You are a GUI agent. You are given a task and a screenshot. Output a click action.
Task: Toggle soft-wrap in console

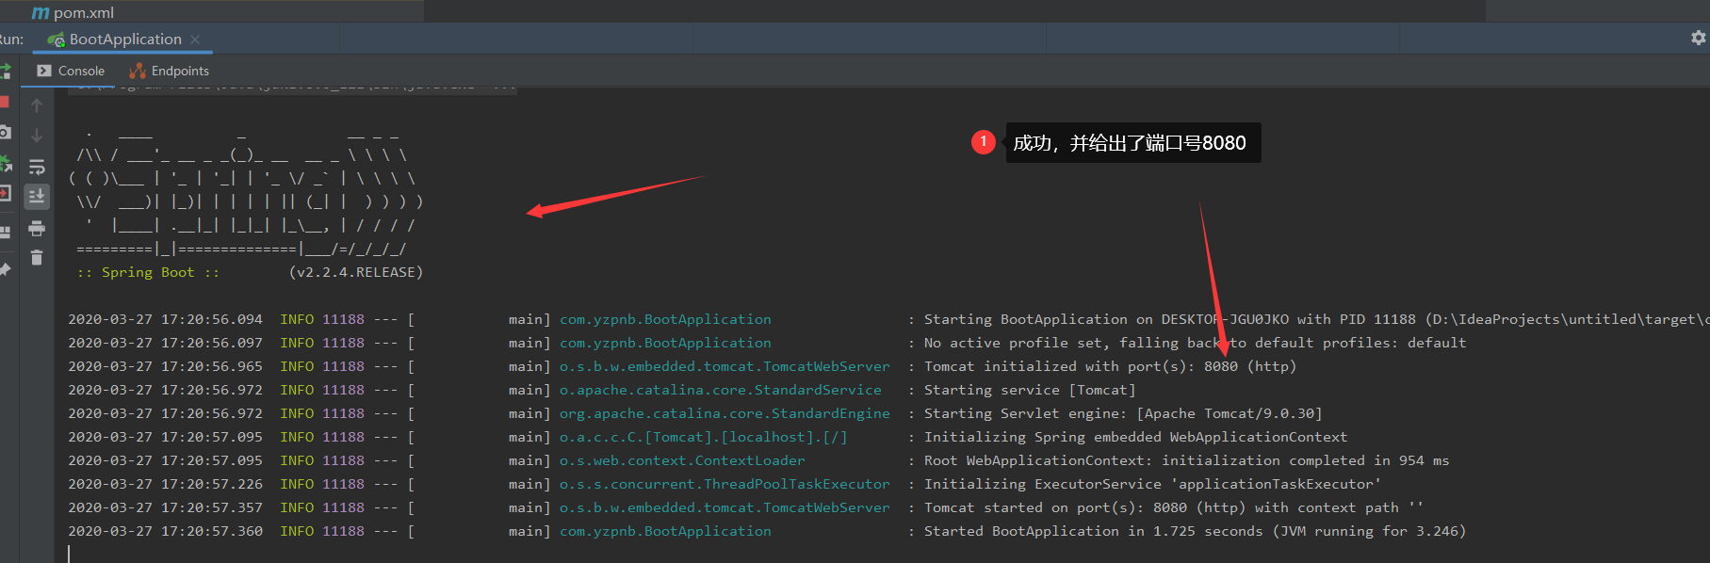(37, 167)
